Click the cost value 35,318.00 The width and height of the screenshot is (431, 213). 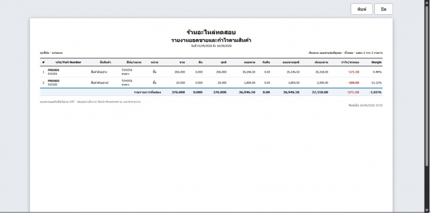click(x=321, y=72)
